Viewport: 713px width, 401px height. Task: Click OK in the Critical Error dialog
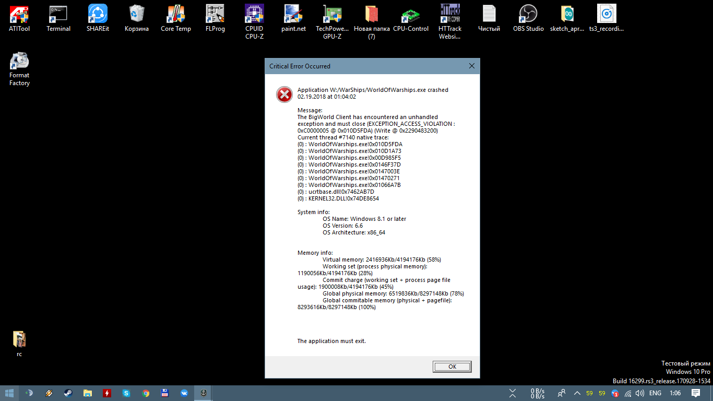pyautogui.click(x=452, y=367)
